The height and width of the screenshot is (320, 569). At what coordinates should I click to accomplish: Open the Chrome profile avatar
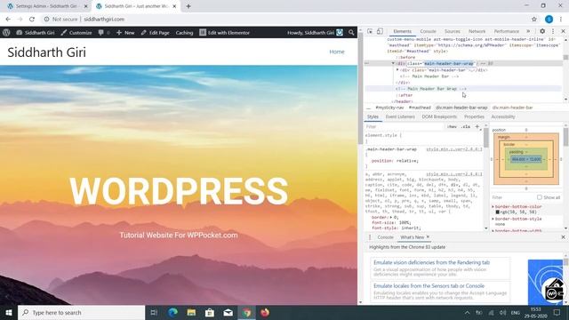click(549, 20)
